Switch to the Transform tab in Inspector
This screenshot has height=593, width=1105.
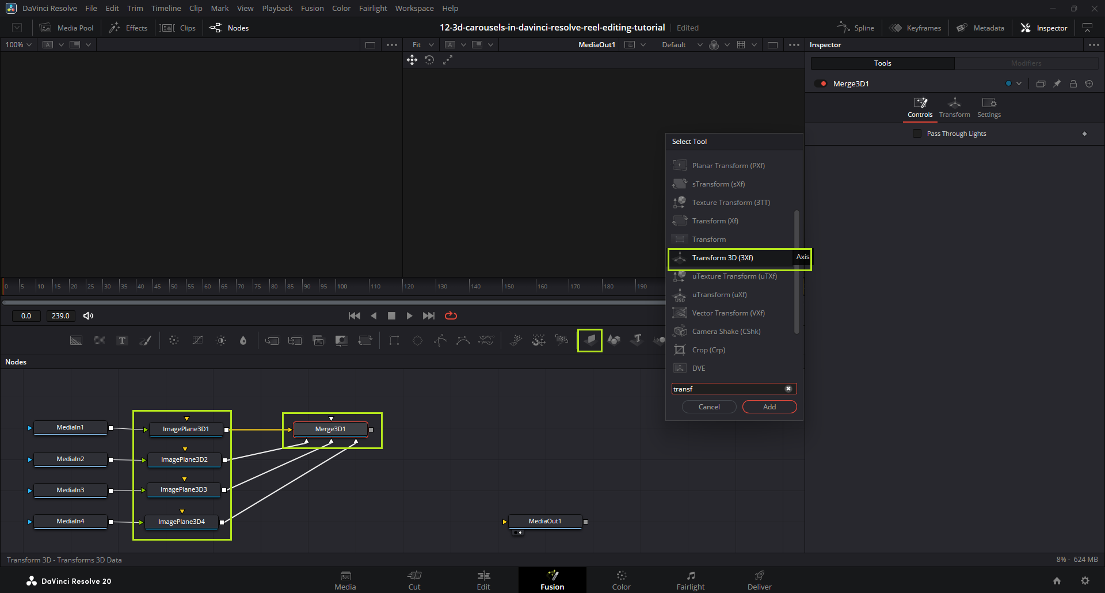click(x=954, y=107)
